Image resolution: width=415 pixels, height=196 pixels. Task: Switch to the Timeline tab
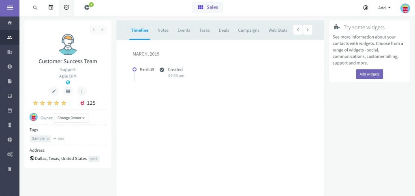point(140,30)
